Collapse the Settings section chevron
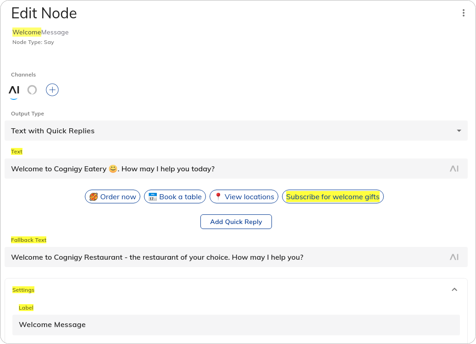 pyautogui.click(x=454, y=289)
